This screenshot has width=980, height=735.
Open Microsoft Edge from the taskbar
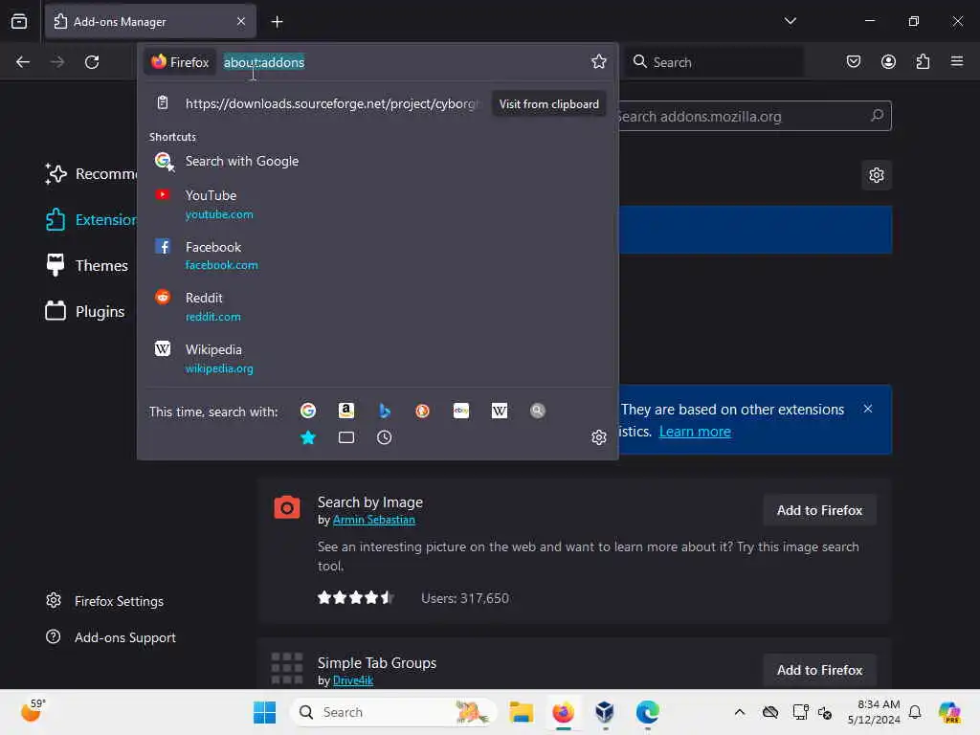648,712
